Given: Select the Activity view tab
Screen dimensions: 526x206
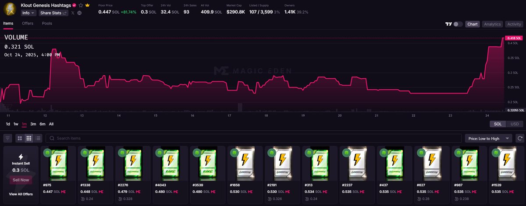Looking at the screenshot, I should point(514,24).
